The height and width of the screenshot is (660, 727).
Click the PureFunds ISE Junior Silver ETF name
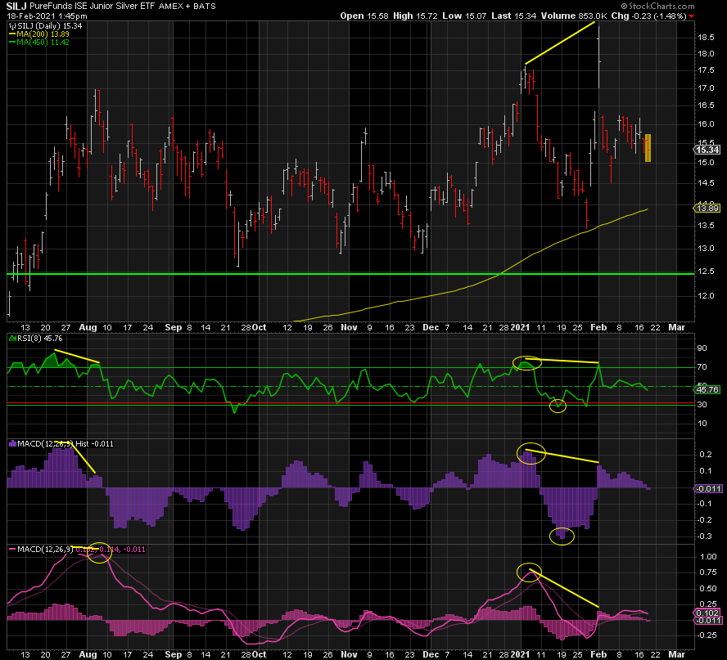[x=93, y=7]
